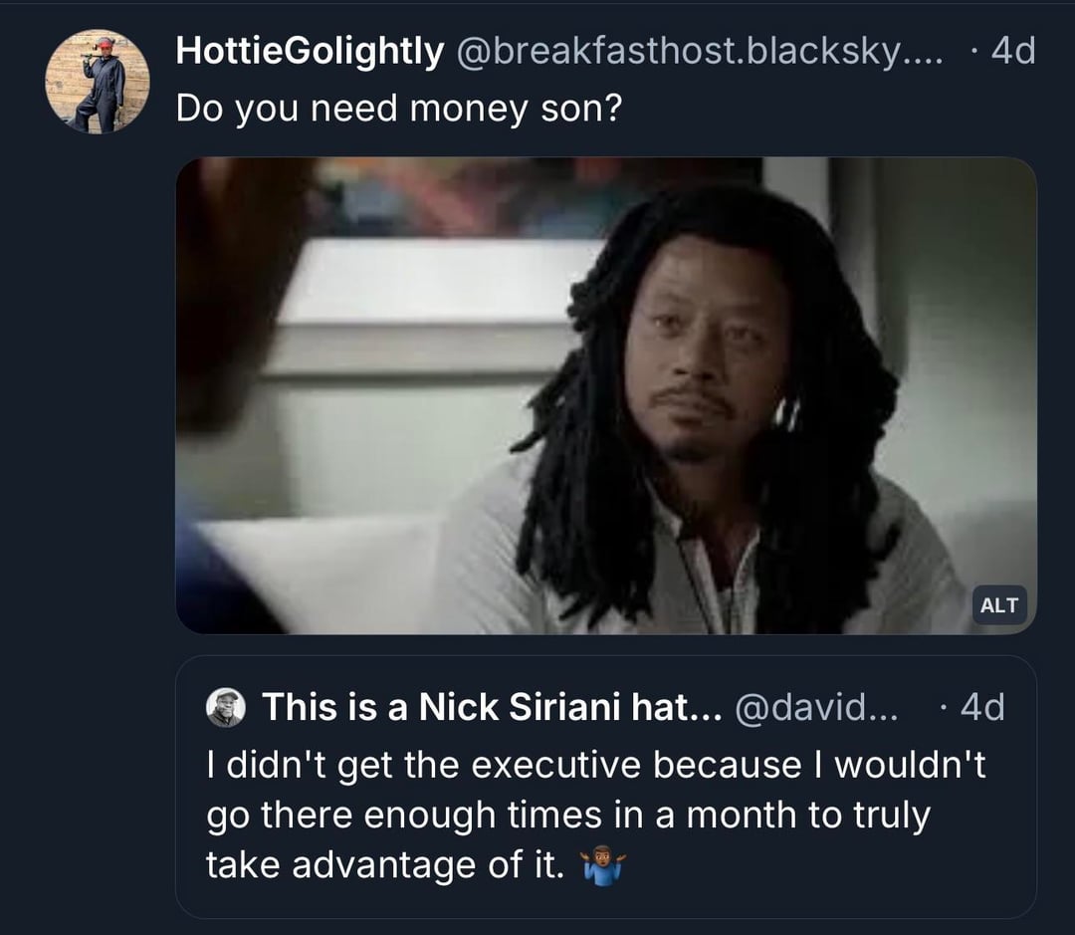Open HottieGolightly's round profile avatar
This screenshot has height=935, width=1075.
[x=98, y=82]
